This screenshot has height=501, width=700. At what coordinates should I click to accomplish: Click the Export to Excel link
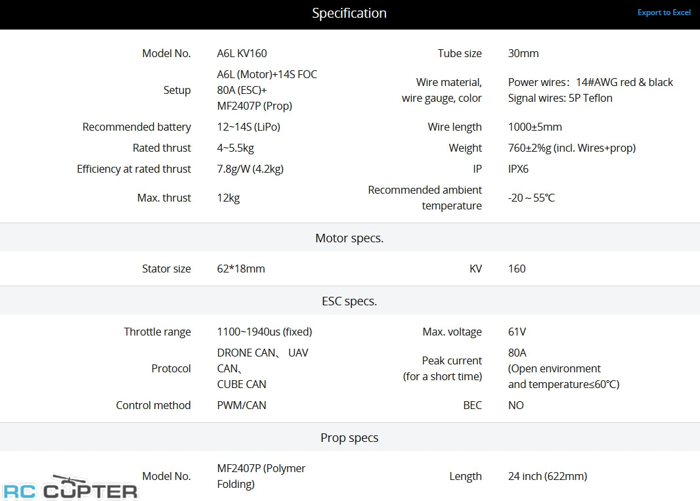663,12
